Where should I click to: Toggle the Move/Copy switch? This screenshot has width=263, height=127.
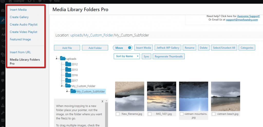point(123,48)
